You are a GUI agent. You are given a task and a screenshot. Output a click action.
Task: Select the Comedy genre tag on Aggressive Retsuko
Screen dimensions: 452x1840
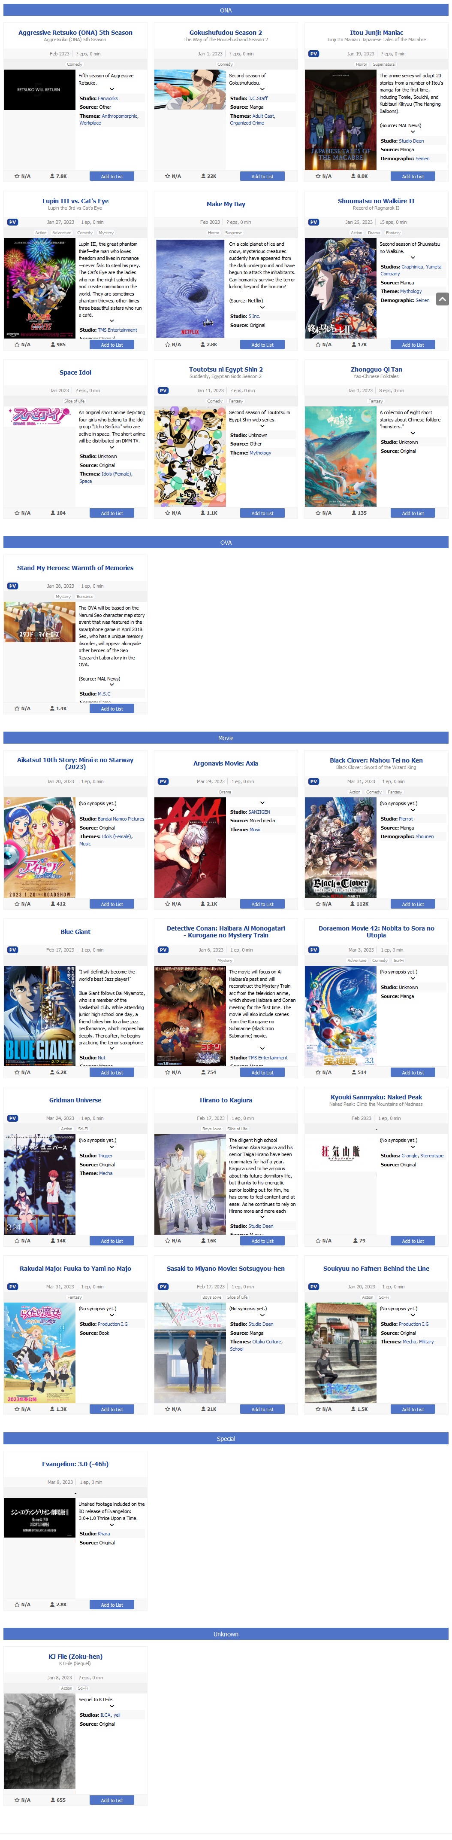click(x=75, y=64)
